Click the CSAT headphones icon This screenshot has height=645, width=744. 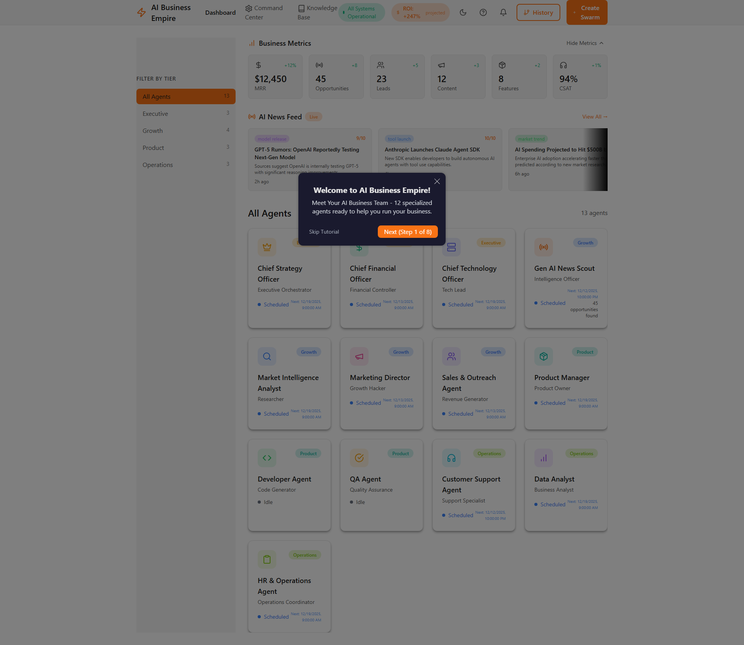[x=563, y=65]
